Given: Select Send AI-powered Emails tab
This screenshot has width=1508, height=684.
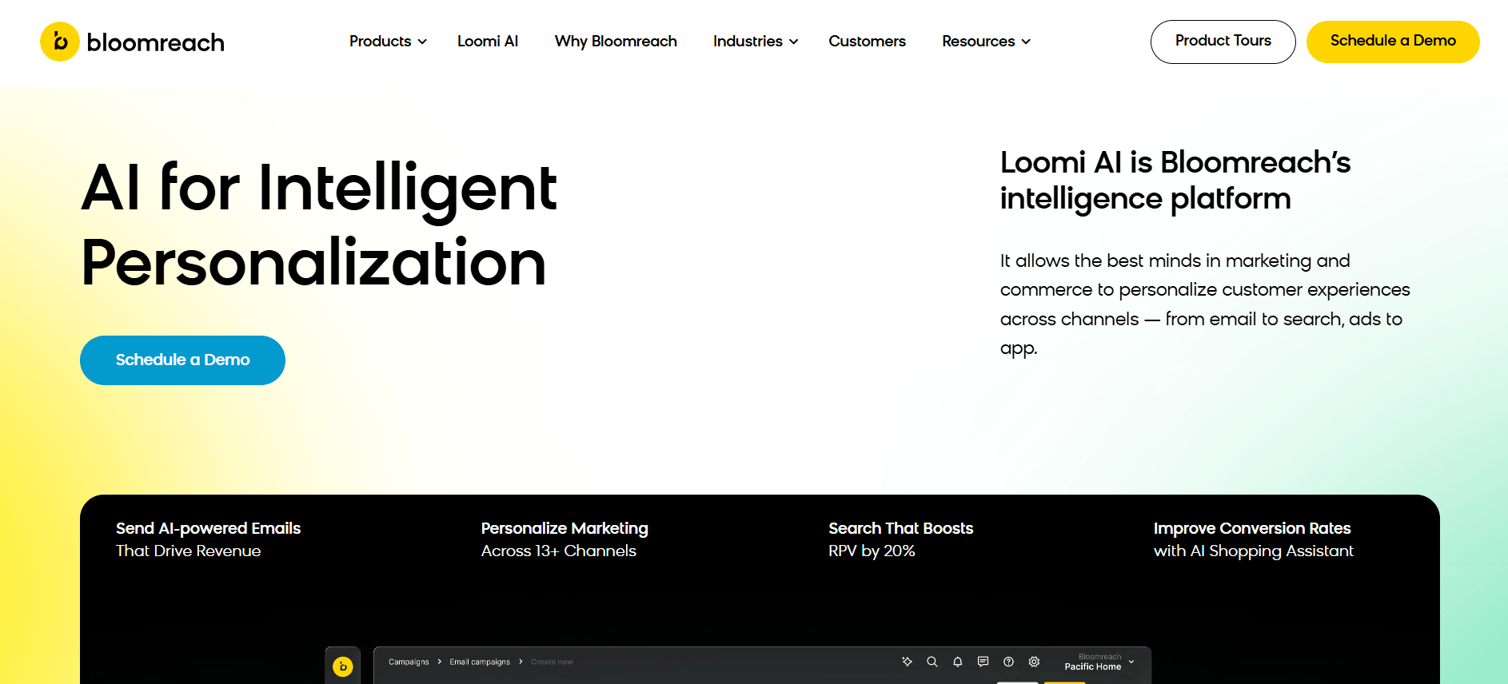Looking at the screenshot, I should pos(208,539).
